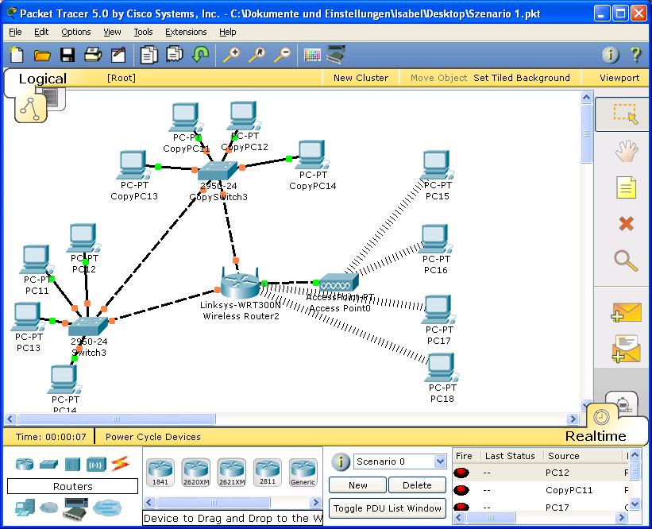The width and height of the screenshot is (652, 529).
Task: Pick the 2620XM router model
Action: coord(196,473)
